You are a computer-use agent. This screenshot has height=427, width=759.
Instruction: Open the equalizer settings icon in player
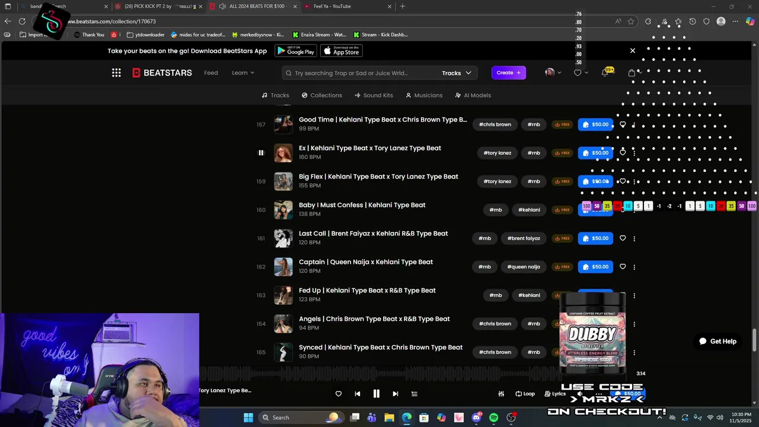(x=501, y=394)
